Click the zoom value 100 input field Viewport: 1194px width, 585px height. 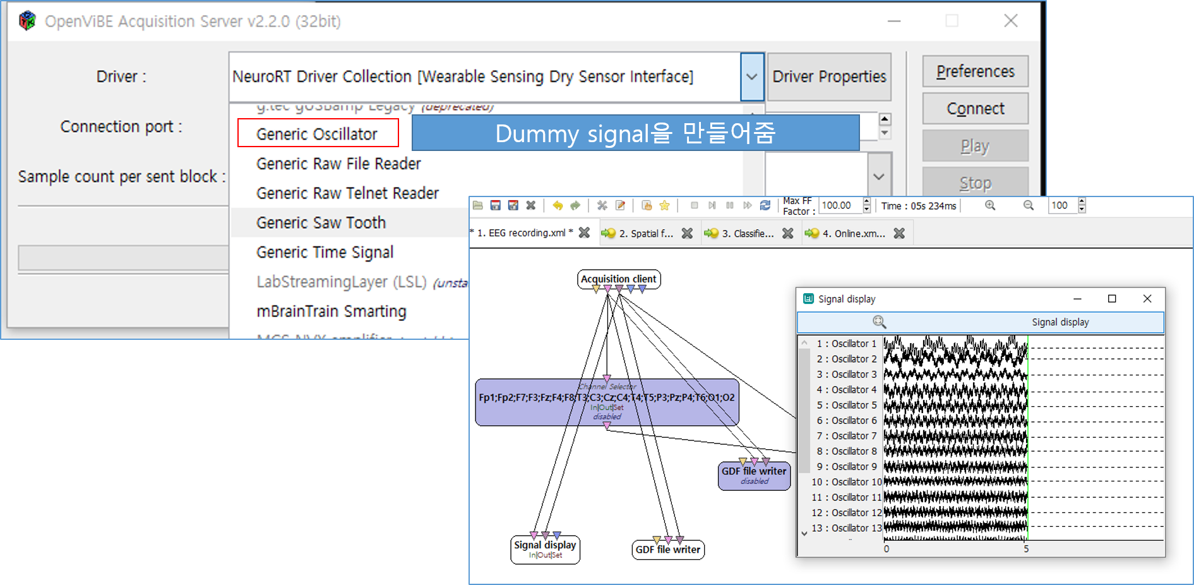1063,205
